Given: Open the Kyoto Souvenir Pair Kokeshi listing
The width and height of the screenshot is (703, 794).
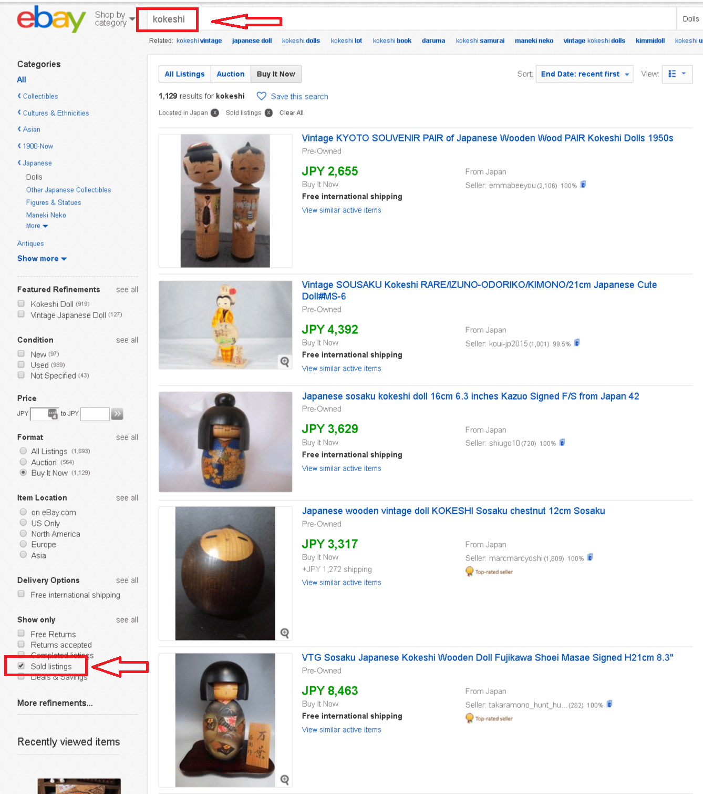Looking at the screenshot, I should 487,138.
